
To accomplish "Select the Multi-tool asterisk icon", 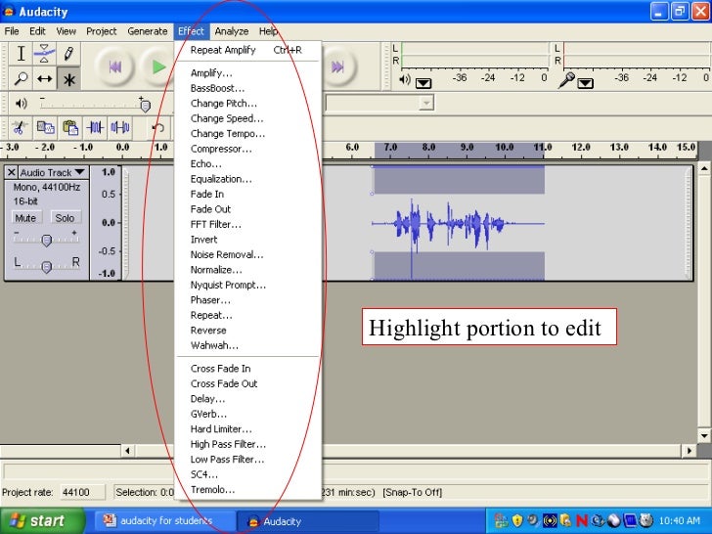I will point(68,79).
